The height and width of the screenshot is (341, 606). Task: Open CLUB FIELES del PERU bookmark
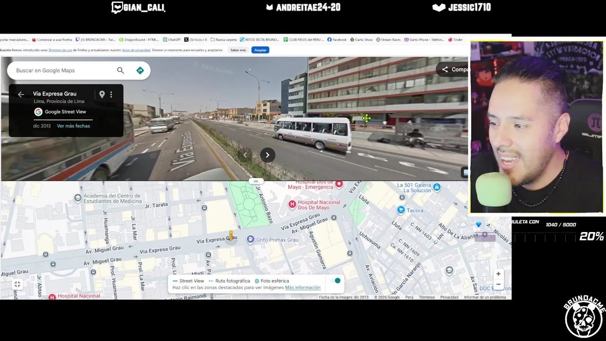[303, 40]
